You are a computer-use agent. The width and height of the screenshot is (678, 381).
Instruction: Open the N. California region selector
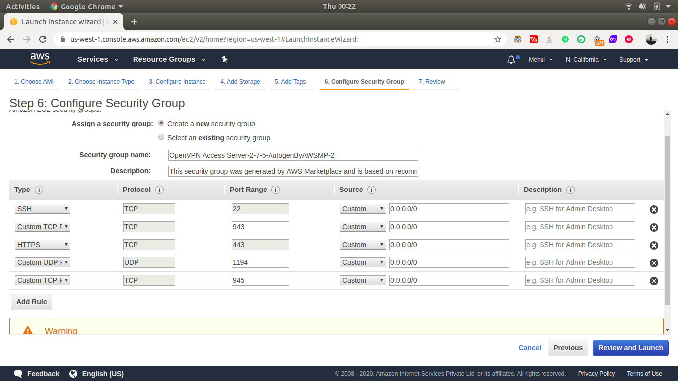(586, 60)
